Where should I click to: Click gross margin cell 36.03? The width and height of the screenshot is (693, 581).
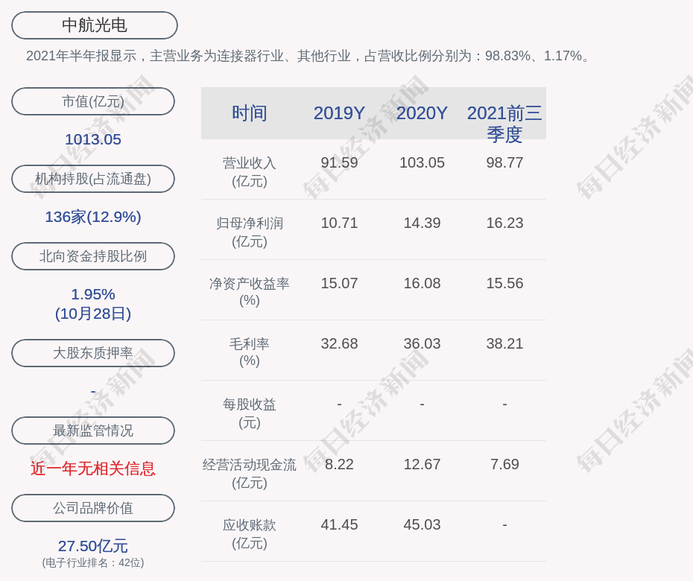[x=422, y=343]
